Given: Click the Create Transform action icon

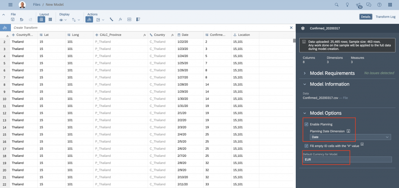Looking at the screenshot, I should [89, 20].
